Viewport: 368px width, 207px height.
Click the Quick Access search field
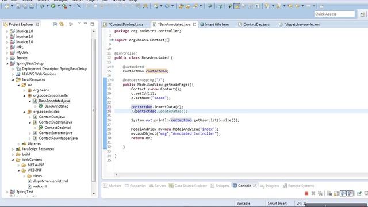(x=335, y=14)
